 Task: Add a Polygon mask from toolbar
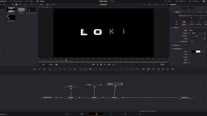[x=116, y=69]
